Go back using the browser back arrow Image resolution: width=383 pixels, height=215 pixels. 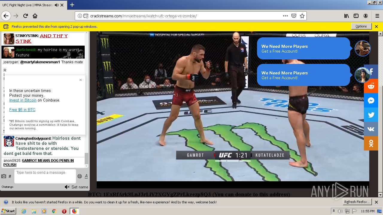tap(6, 16)
